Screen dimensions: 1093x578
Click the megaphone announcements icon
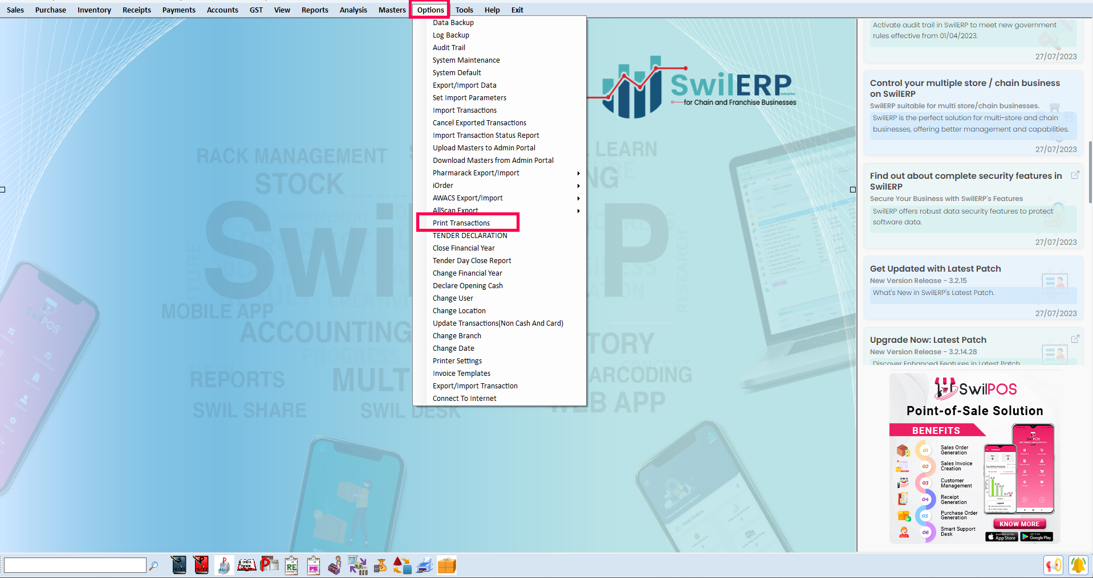[1053, 565]
